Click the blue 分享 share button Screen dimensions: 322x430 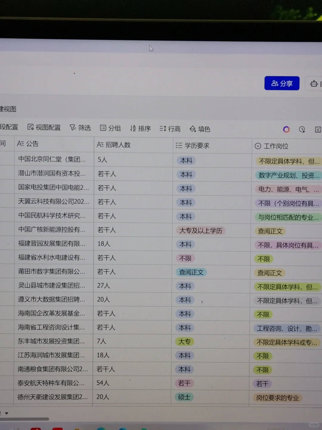(x=281, y=83)
